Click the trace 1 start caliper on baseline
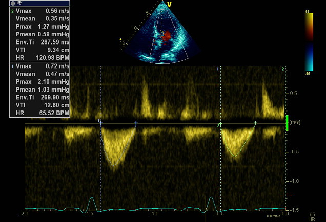Screen dimensions: 326x222 pyautogui.click(x=100, y=123)
